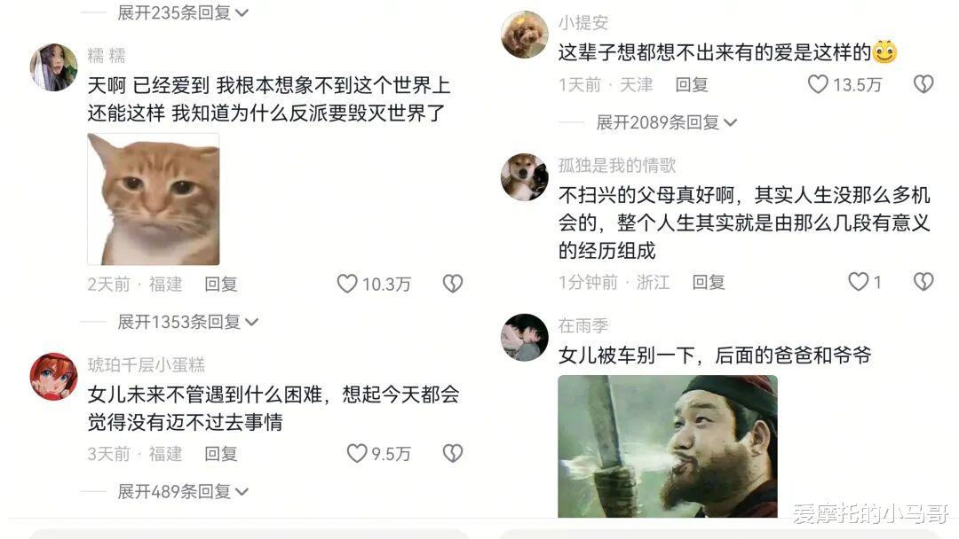Dislike the 糯糯 cat comment
959x539 pixels.
[453, 284]
